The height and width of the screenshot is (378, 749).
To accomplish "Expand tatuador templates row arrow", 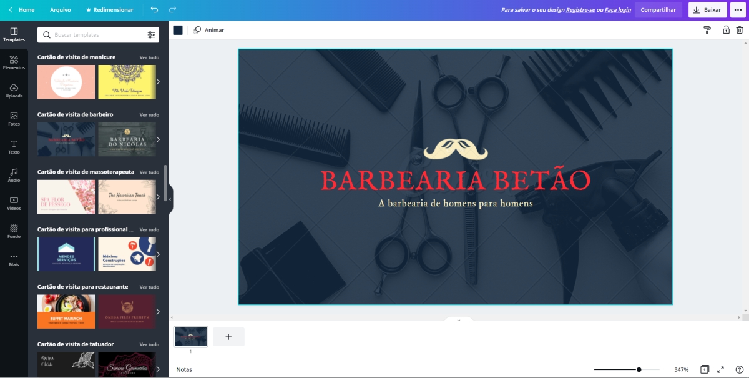I will coord(158,369).
